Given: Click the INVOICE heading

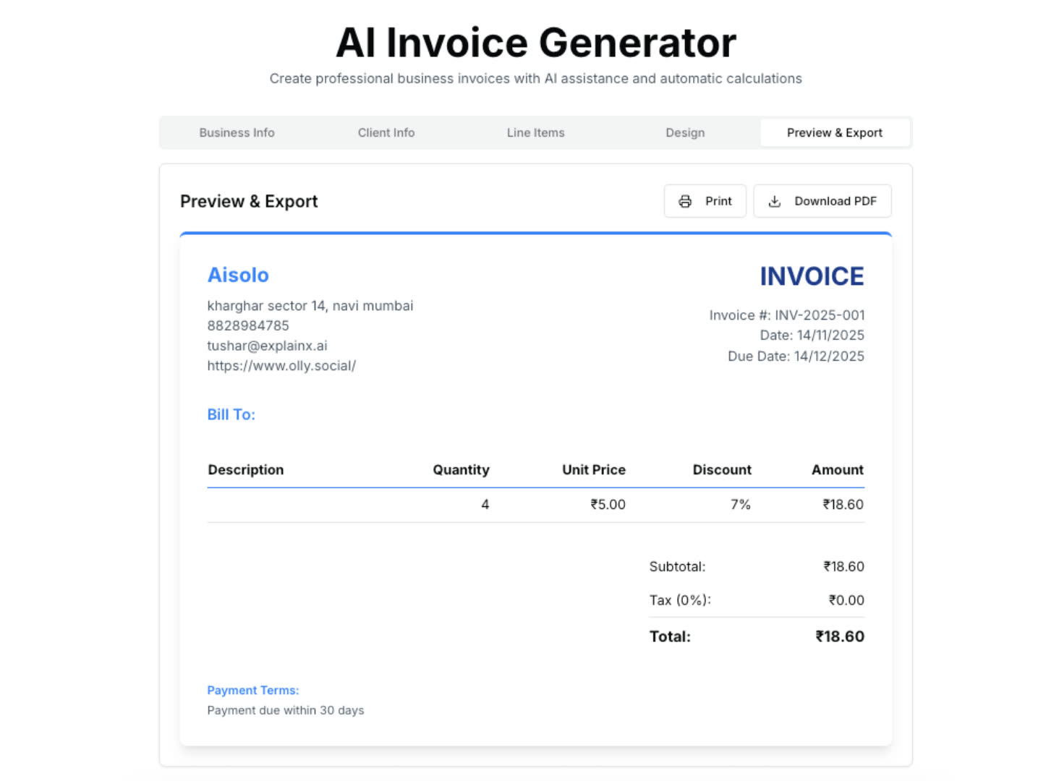Looking at the screenshot, I should pyautogui.click(x=812, y=276).
